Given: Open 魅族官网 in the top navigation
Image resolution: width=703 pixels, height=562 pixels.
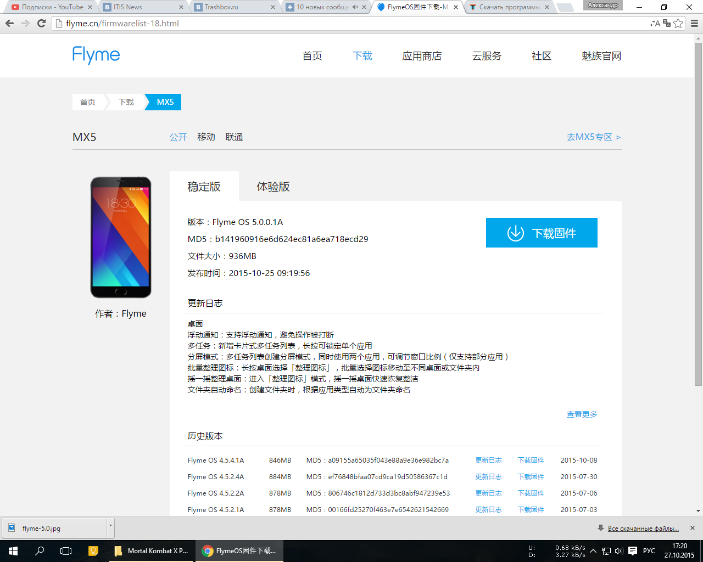Looking at the screenshot, I should pyautogui.click(x=601, y=56).
